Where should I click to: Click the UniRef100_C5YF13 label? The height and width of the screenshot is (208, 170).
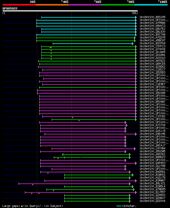(152, 46)
